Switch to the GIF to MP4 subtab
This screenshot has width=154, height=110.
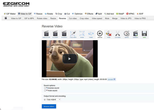(29, 18)
